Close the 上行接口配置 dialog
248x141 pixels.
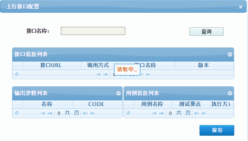coord(241,7)
